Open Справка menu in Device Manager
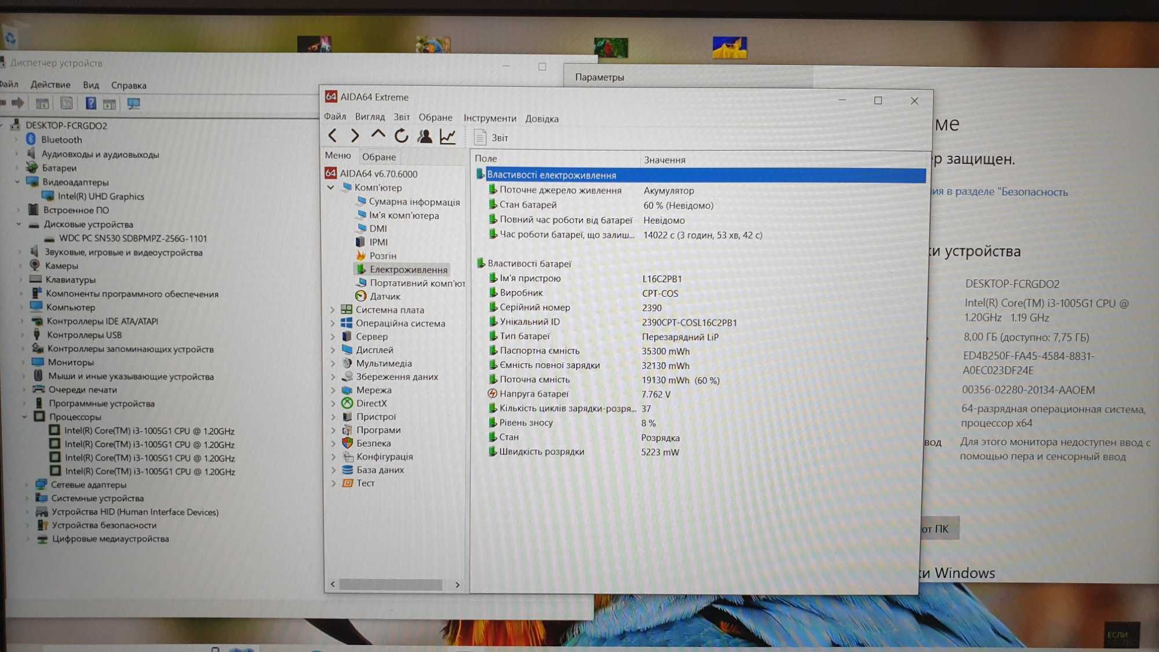This screenshot has height=652, width=1159. pos(129,86)
